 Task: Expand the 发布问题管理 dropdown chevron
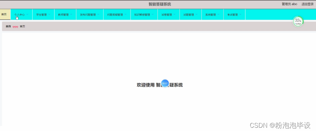pos(98,14)
